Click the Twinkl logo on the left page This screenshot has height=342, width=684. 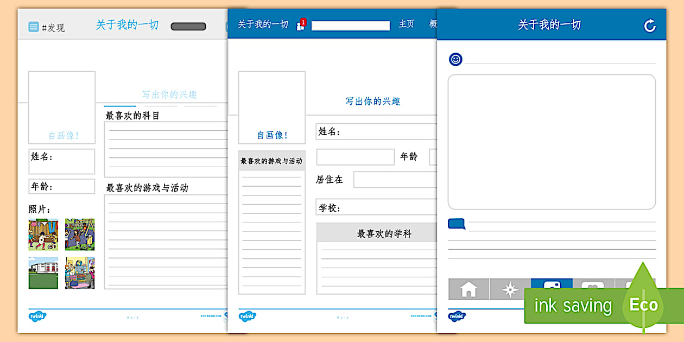[37, 316]
